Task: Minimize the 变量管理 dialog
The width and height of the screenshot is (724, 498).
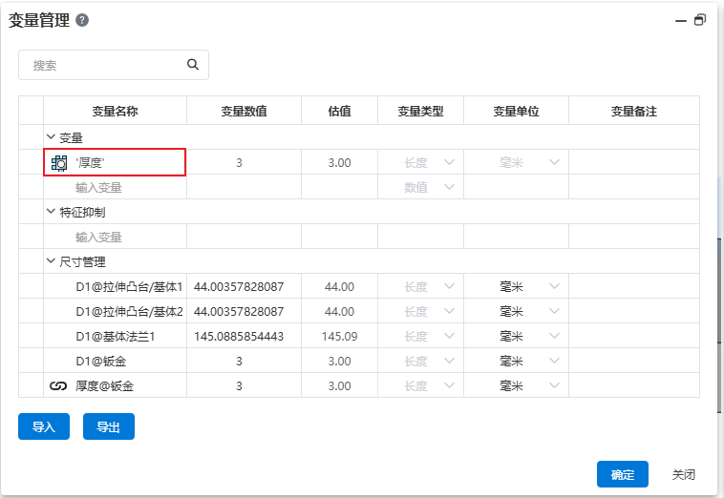Action: pos(680,20)
